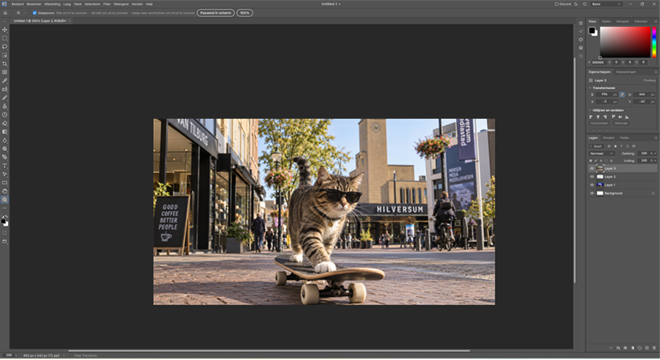The width and height of the screenshot is (660, 360).
Task: Add a layer mask to Layer 3
Action: click(x=625, y=348)
